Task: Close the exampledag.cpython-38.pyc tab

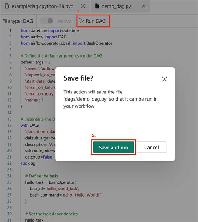Action: pos(84,6)
